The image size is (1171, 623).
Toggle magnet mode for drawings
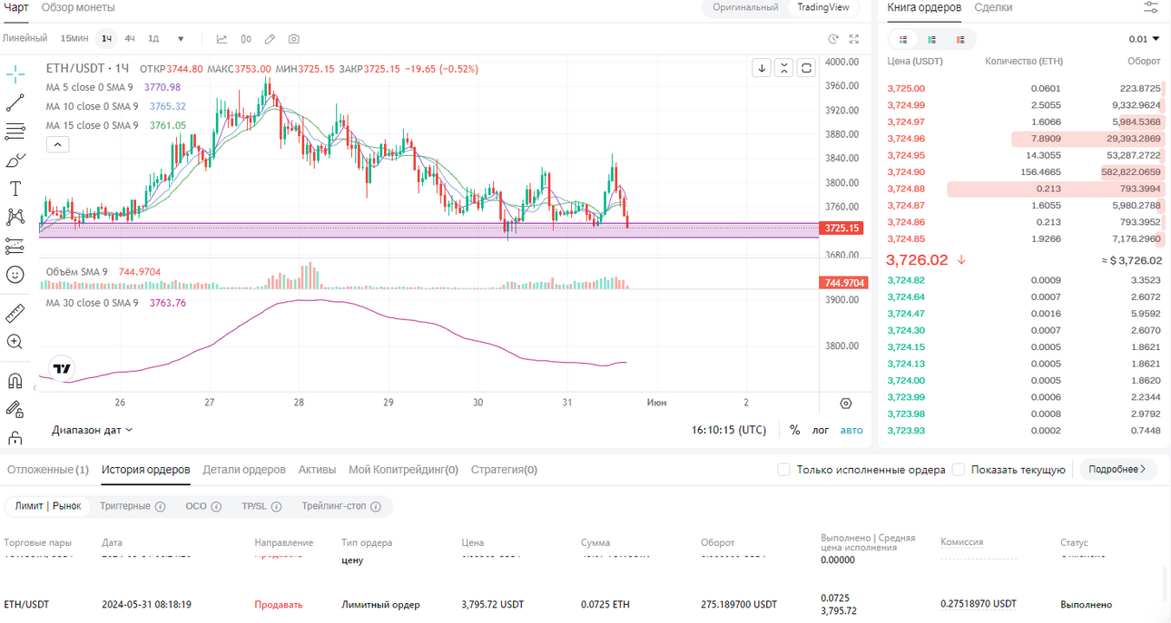click(15, 381)
